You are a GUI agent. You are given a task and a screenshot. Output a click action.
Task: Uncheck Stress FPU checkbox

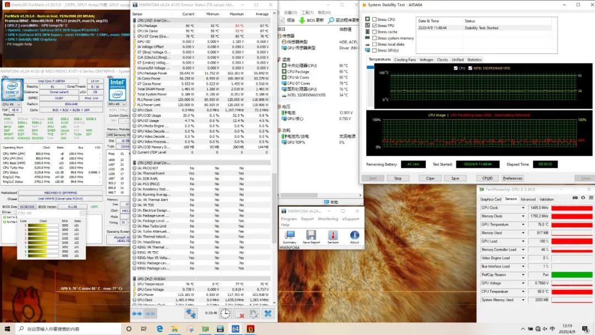tap(375, 25)
